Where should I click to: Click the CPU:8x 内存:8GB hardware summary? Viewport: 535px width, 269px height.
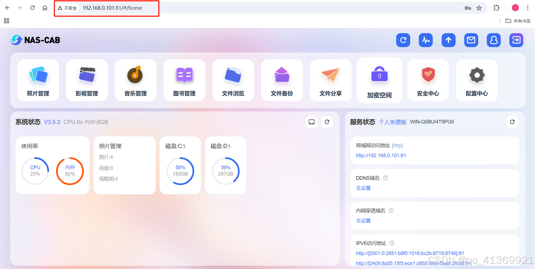(86, 122)
